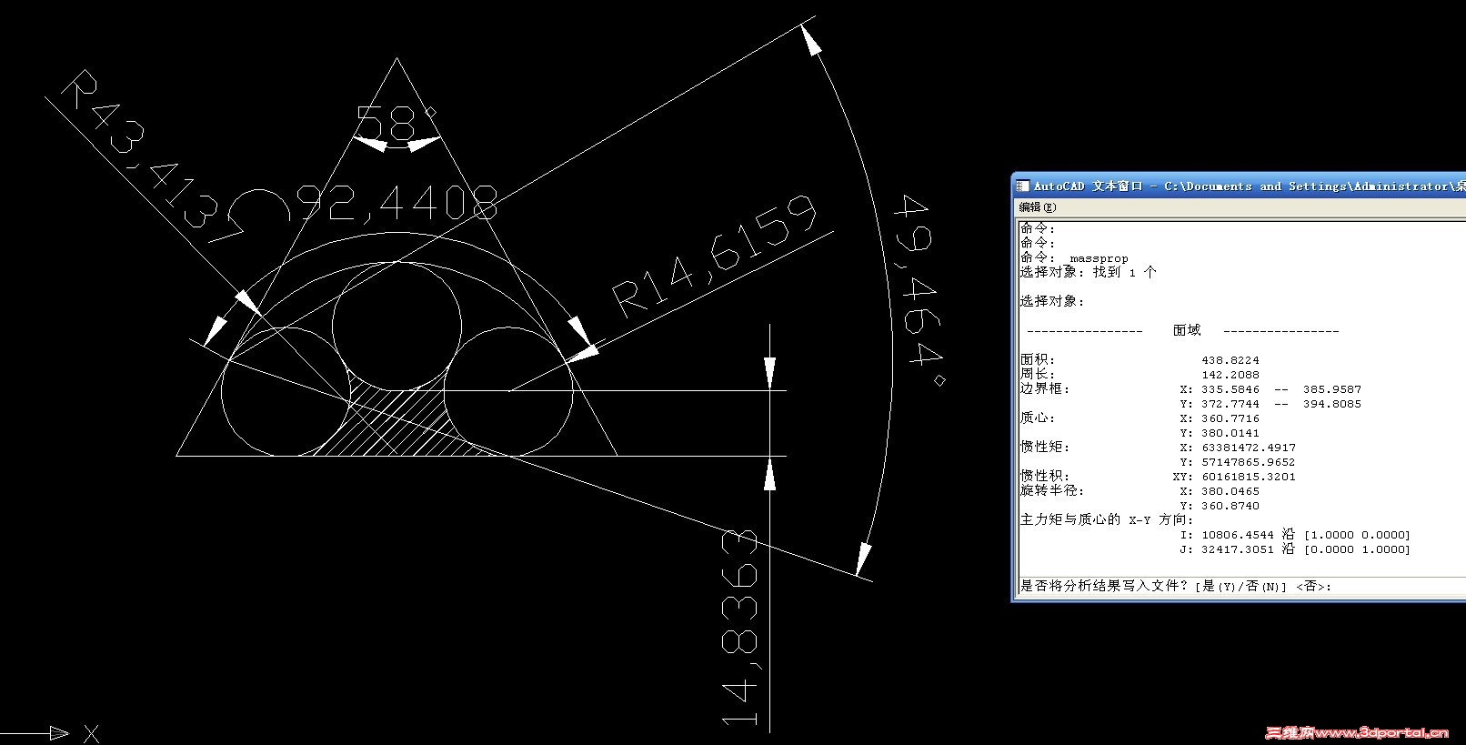Click bounding box value 372.7744
The image size is (1466, 745).
pos(1230,404)
